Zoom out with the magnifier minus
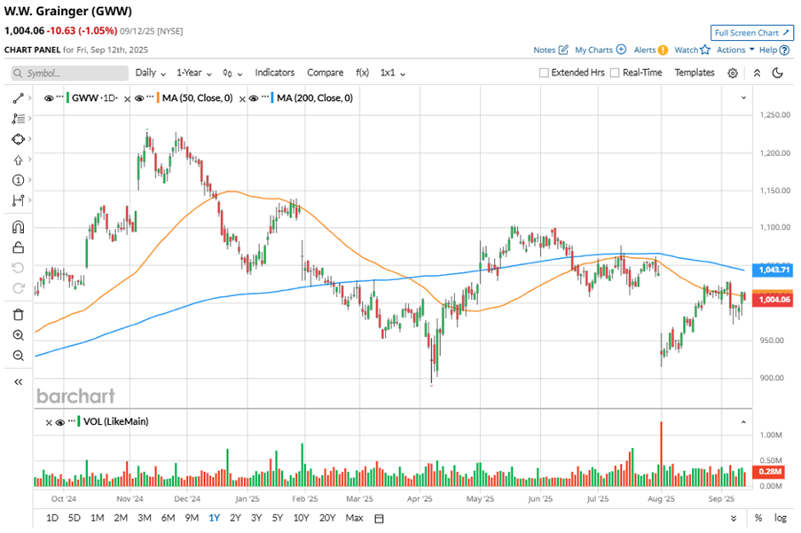Viewport: 801px width, 533px height. click(x=18, y=356)
